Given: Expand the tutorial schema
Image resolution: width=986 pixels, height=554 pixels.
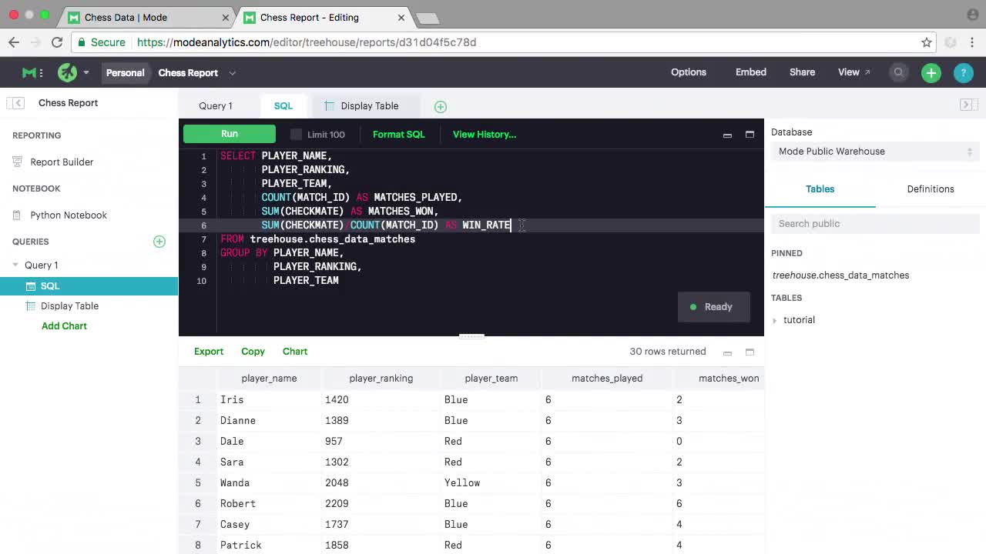Looking at the screenshot, I should (x=775, y=320).
